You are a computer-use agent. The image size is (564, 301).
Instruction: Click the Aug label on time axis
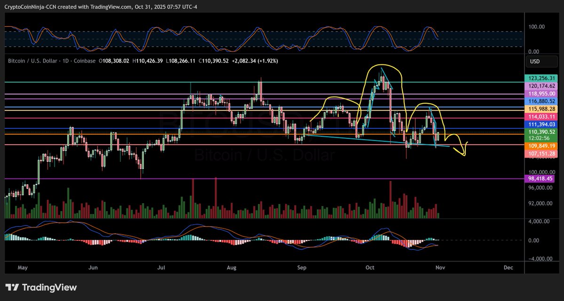[232, 268]
